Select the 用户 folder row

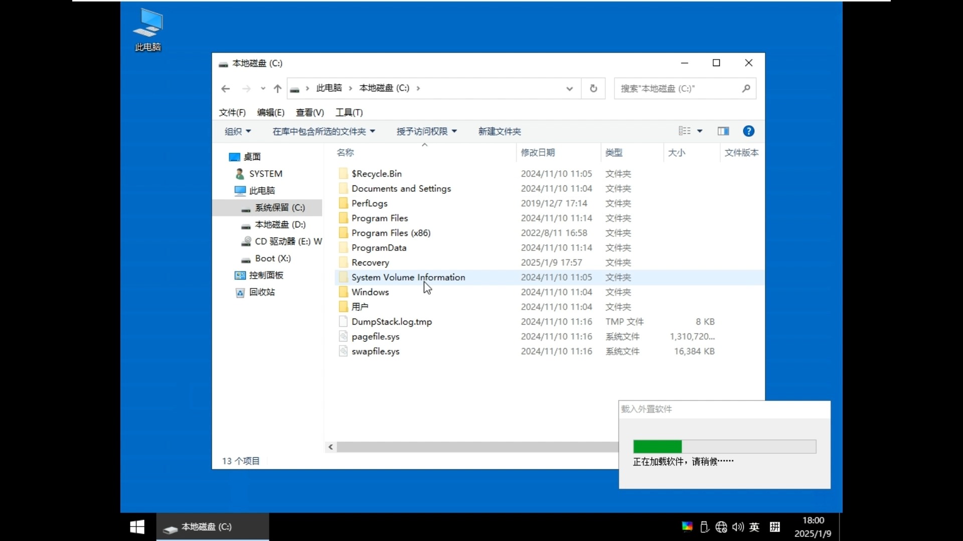point(549,307)
